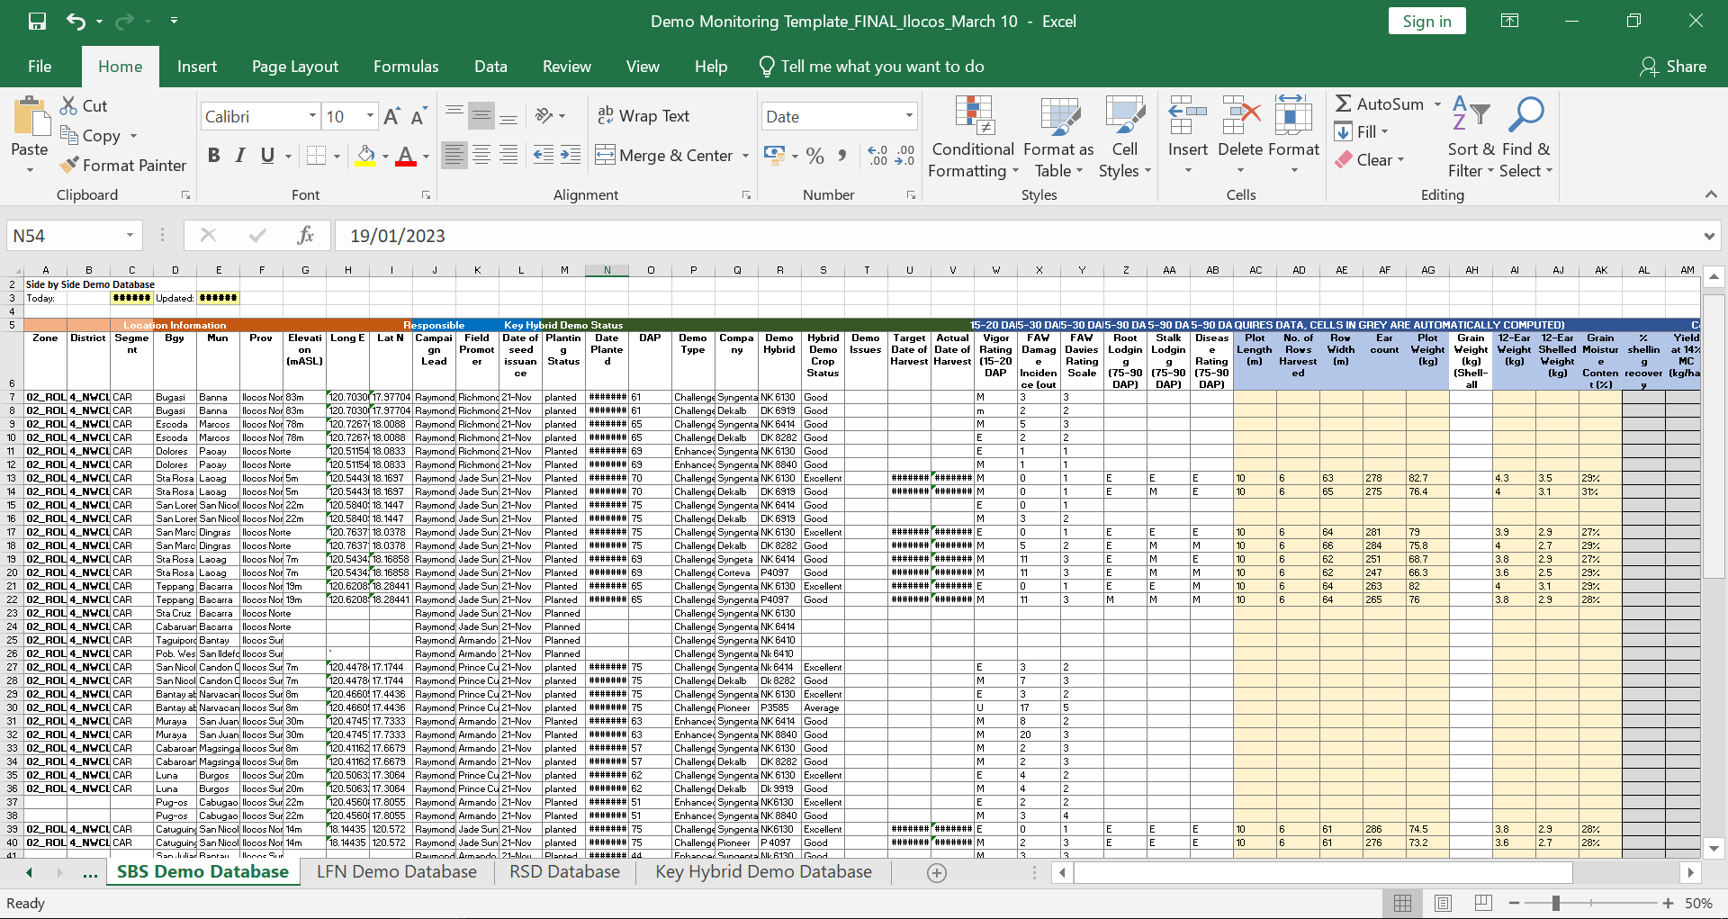The image size is (1728, 919).
Task: Toggle italic formatting
Action: [240, 155]
